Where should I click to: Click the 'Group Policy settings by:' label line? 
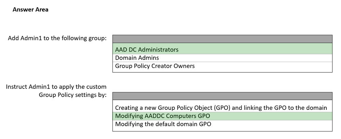pyautogui.click(x=73, y=95)
